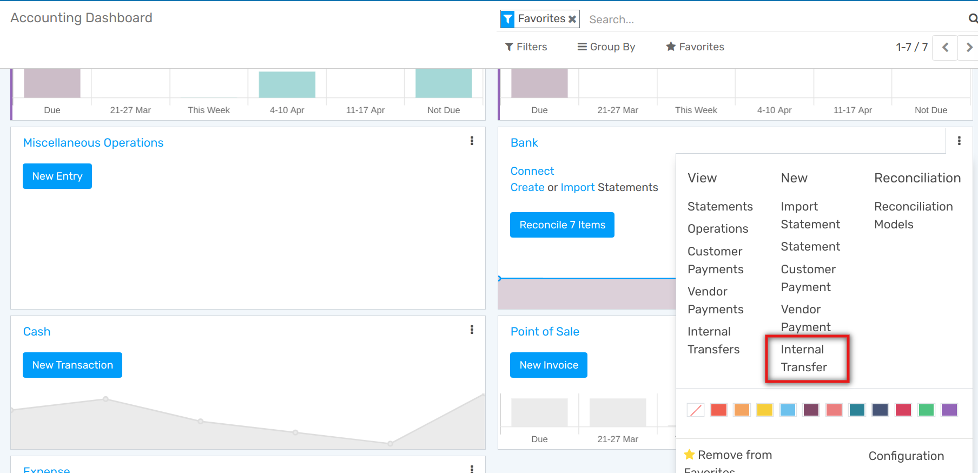This screenshot has height=473, width=978.
Task: Open Cash card three-dot menu
Action: 472,330
